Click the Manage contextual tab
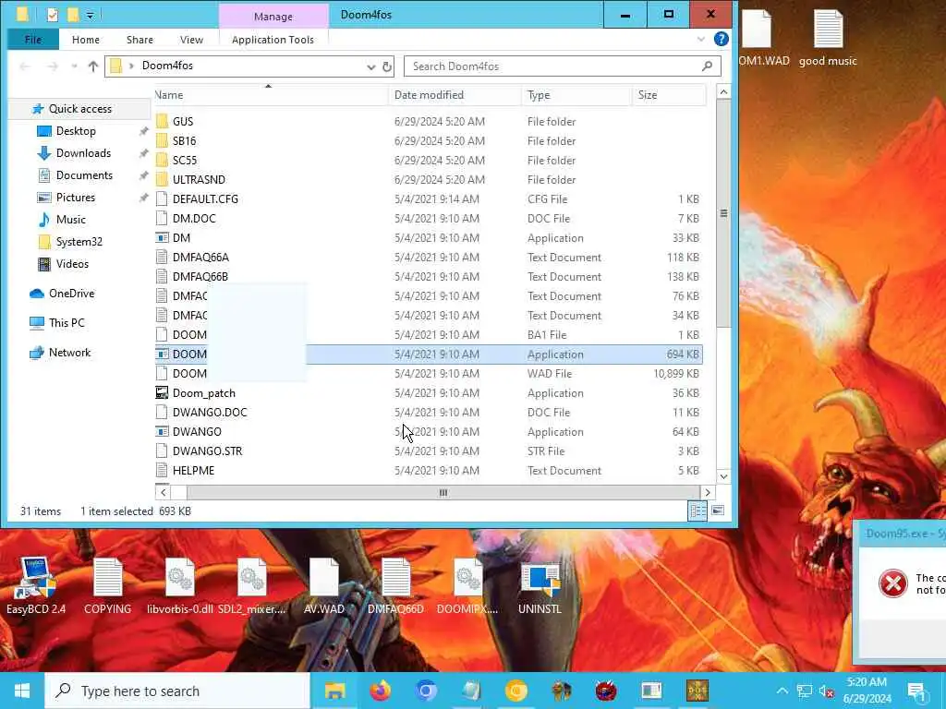 click(x=273, y=17)
